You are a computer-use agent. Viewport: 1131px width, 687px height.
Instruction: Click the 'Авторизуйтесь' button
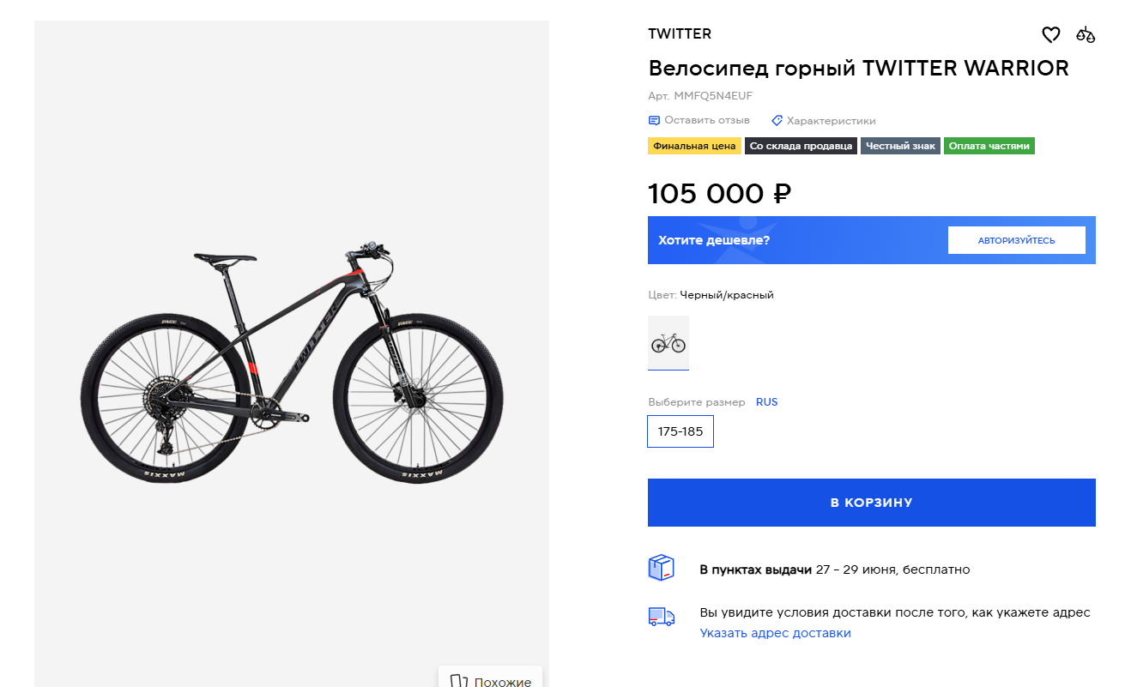tap(1016, 240)
